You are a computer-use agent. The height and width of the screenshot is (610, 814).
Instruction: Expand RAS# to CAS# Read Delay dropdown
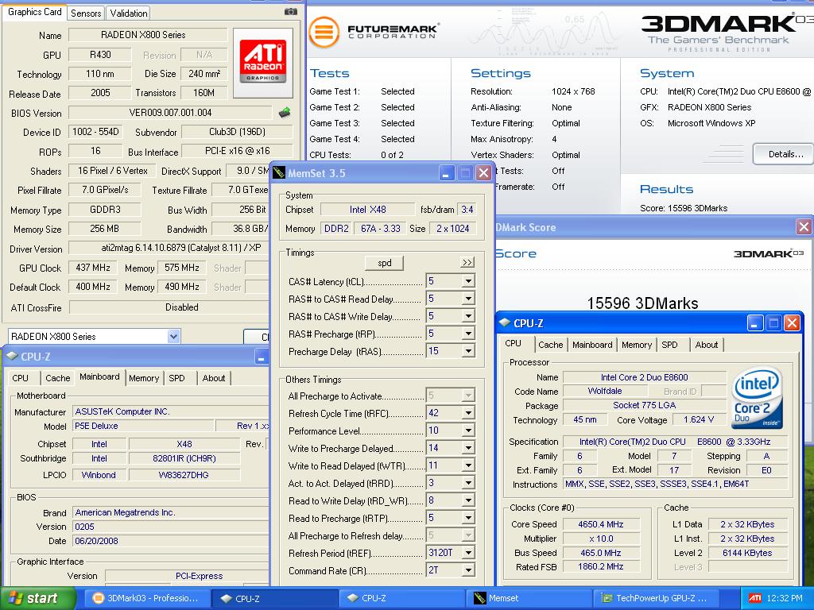pyautogui.click(x=468, y=299)
